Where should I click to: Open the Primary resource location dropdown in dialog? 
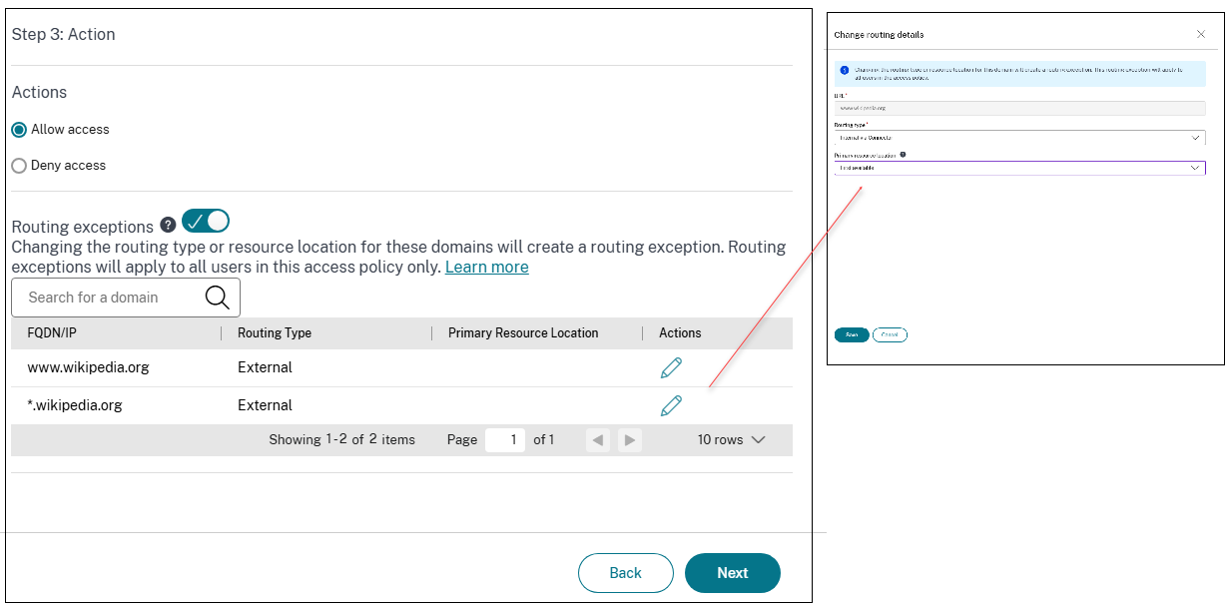pos(1019,168)
